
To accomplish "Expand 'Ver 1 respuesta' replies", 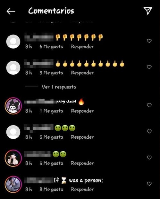I will (x=59, y=87).
